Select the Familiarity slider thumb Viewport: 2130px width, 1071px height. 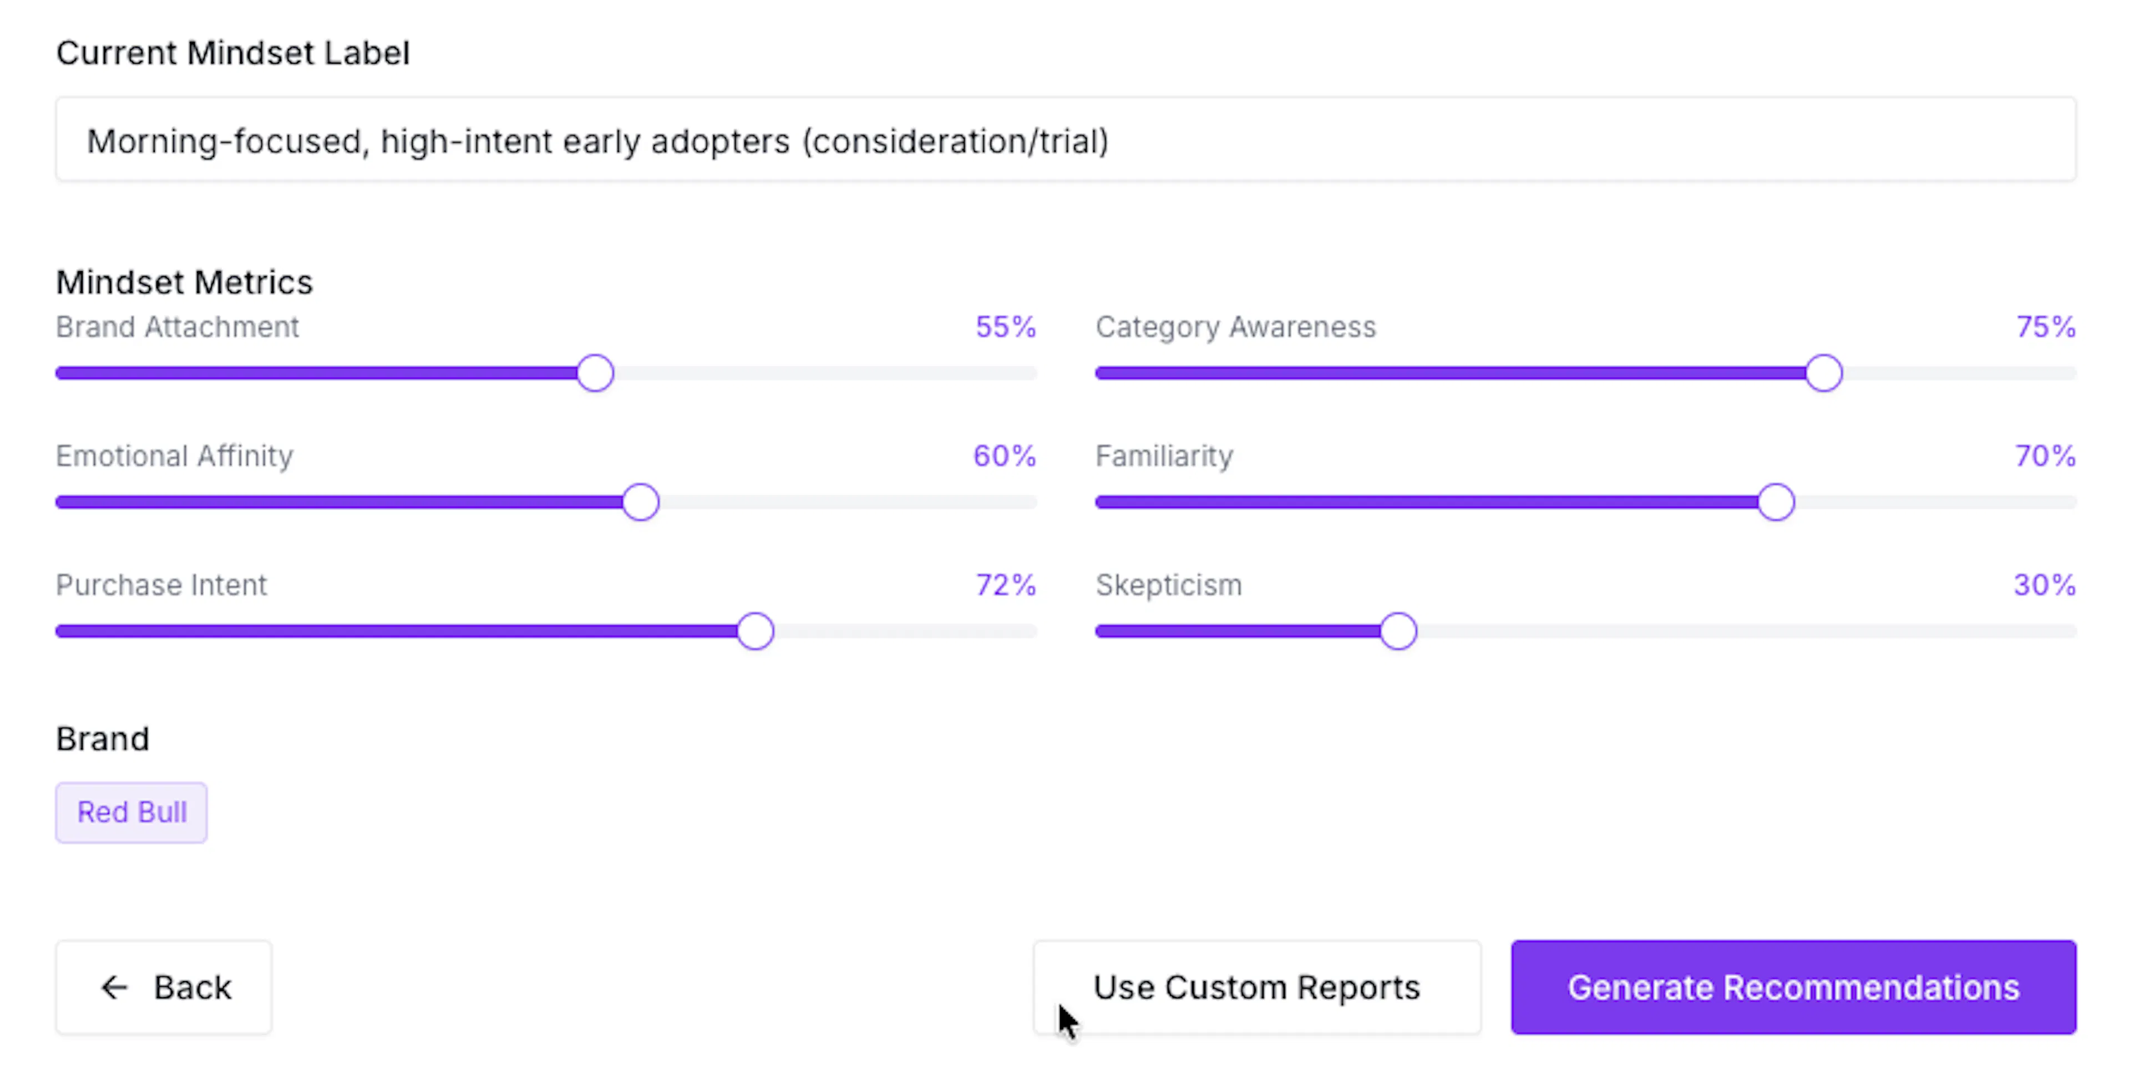(x=1775, y=502)
